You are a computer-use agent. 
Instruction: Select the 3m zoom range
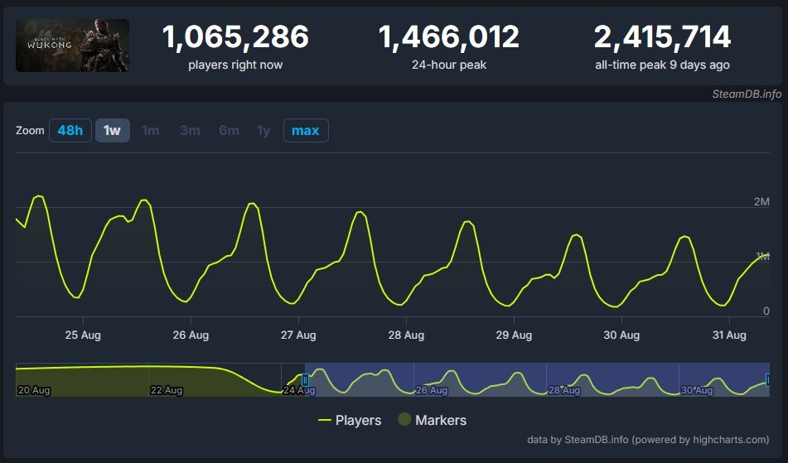tap(190, 131)
